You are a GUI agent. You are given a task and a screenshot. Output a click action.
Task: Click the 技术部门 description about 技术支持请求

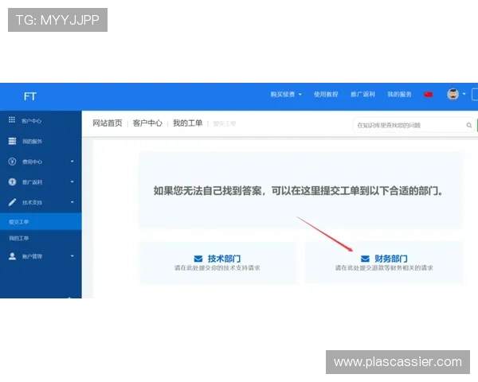pyautogui.click(x=217, y=267)
